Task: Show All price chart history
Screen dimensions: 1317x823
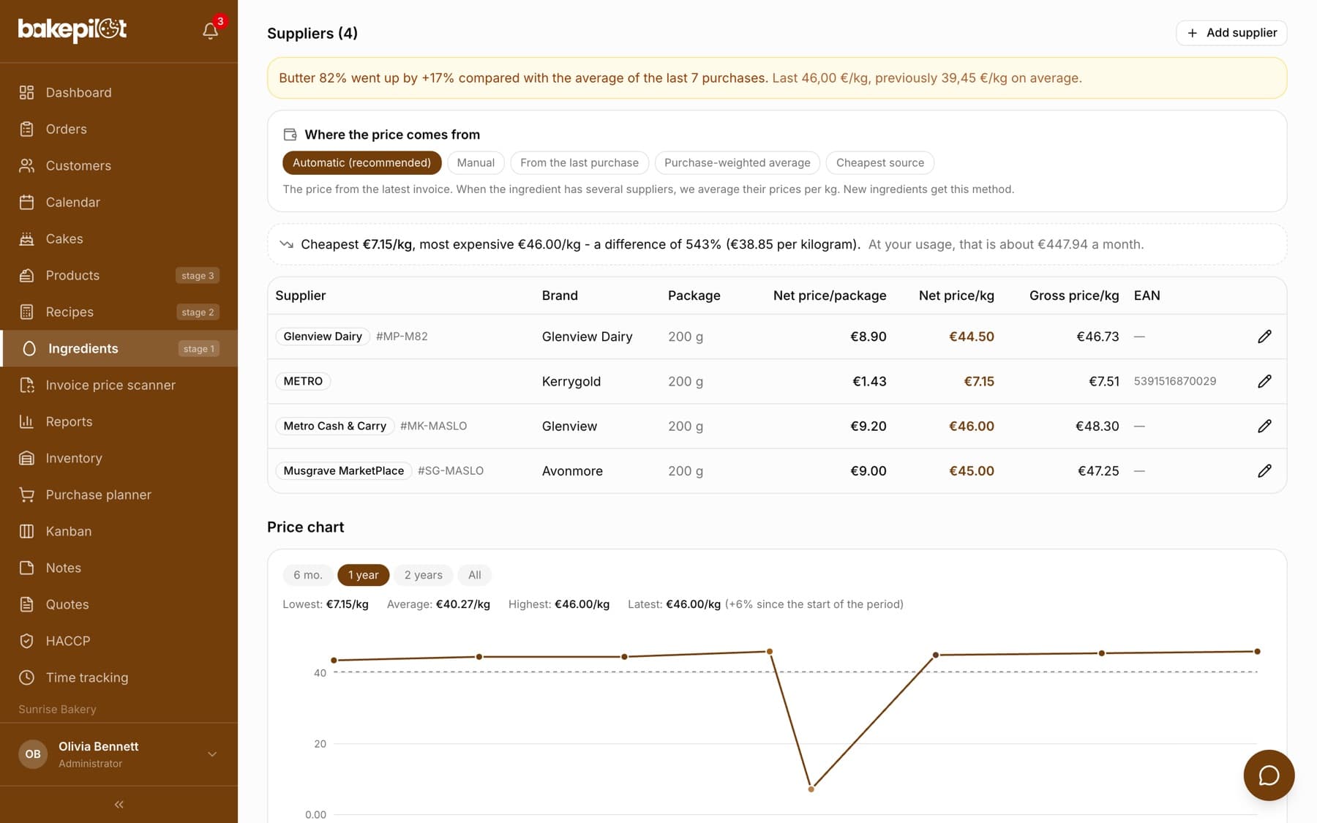Action: [475, 575]
